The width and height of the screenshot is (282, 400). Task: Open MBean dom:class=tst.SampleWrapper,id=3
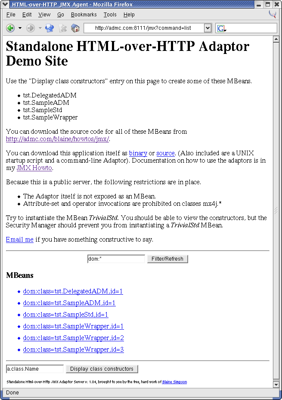click(x=73, y=350)
